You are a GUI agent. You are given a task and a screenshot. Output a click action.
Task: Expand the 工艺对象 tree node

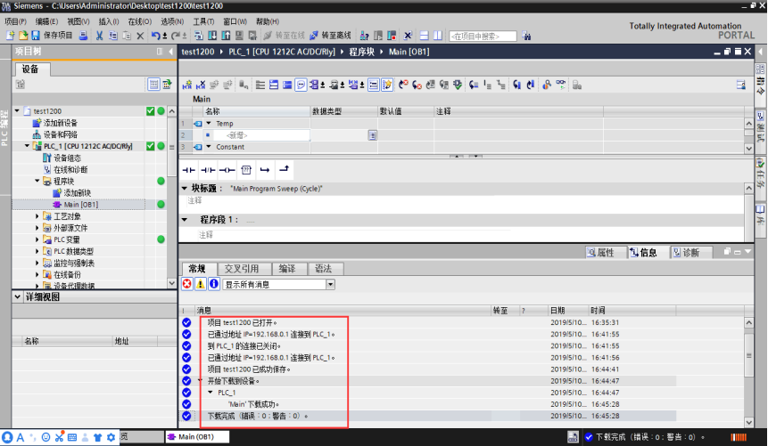coord(37,215)
